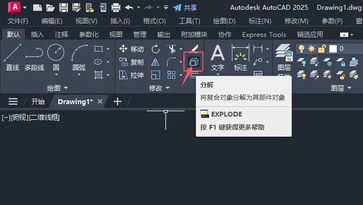Activate the Scale tool
Screen dimensions: 363x205
tap(155, 75)
